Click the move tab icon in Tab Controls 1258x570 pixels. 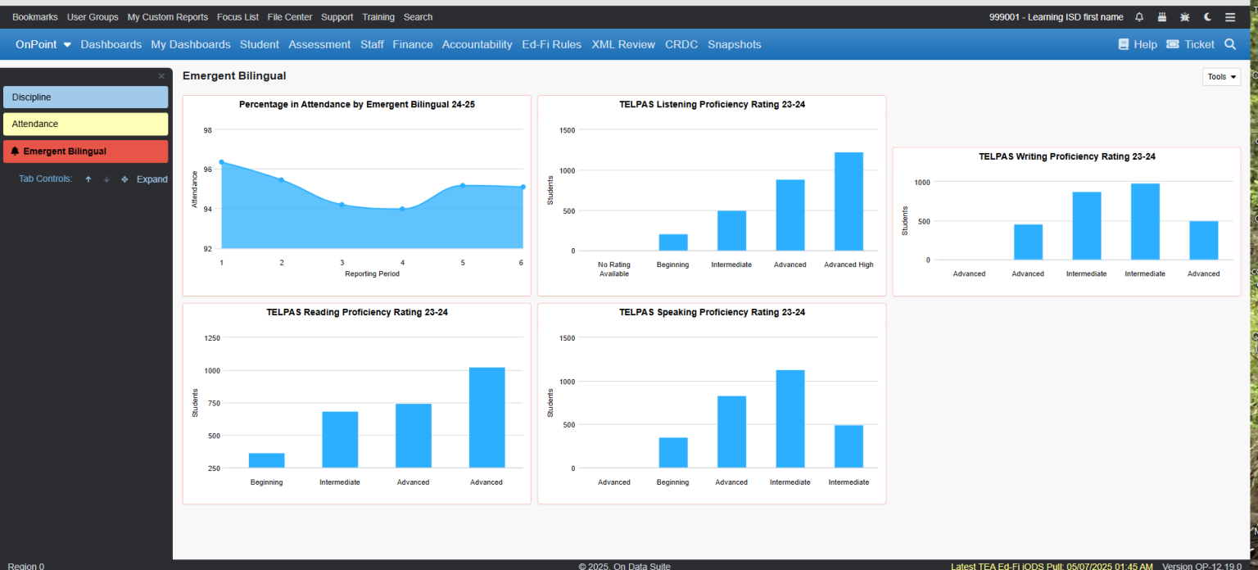pos(124,179)
